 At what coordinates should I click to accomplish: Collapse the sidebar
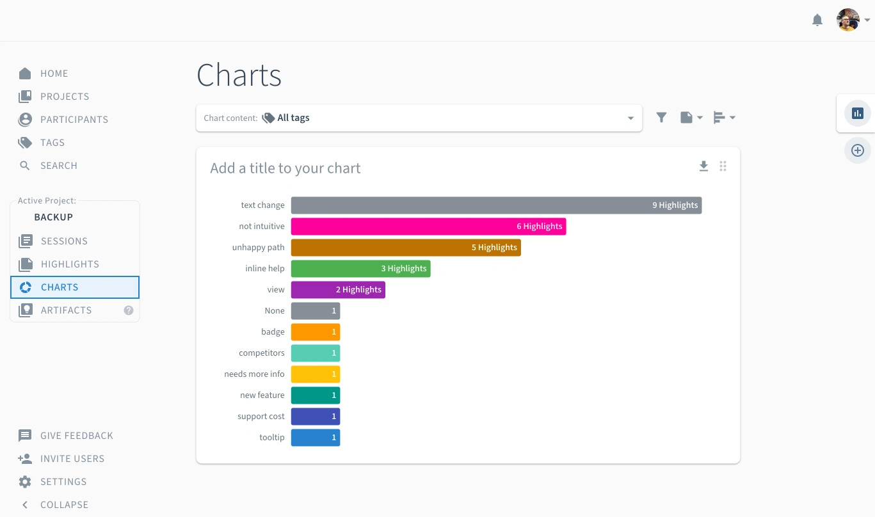coord(54,505)
